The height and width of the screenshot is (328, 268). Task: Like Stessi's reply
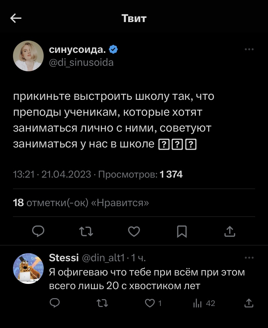150,303
